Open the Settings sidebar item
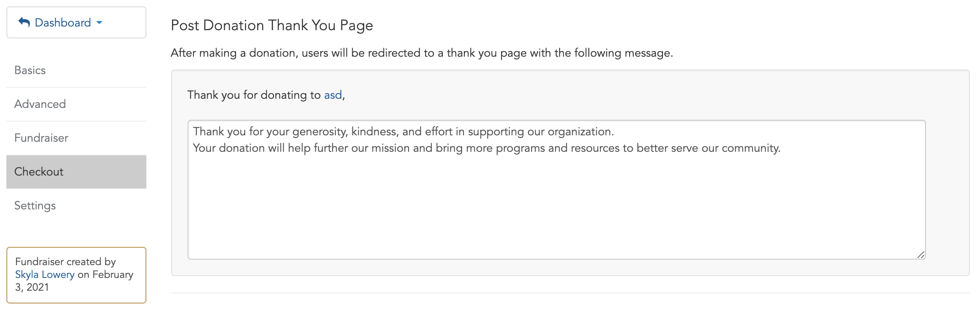This screenshot has width=980, height=309. point(76,206)
